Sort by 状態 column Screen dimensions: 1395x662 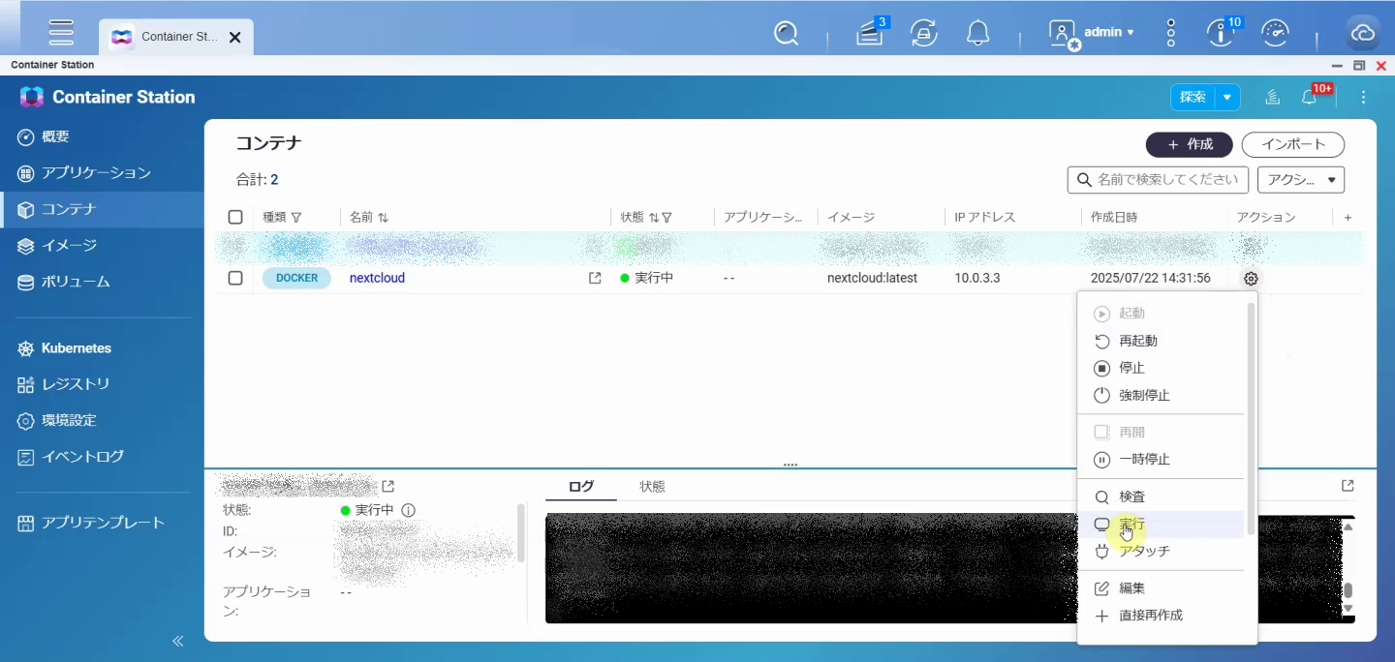(x=654, y=218)
